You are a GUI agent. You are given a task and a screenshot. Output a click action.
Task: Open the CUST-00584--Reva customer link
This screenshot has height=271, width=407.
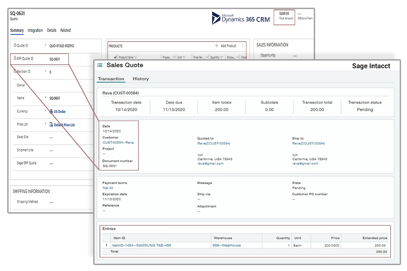(118, 142)
